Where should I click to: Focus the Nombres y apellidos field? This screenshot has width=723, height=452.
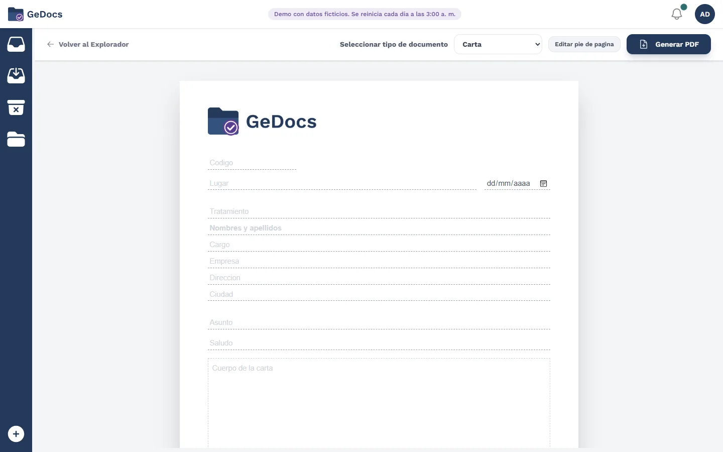(x=379, y=228)
